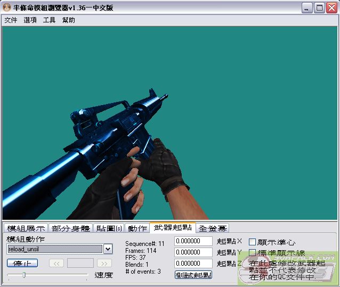Image resolution: width=340 pixels, height=287 pixels.
Task: Adjust the 速度 speed slider
Action: point(23,275)
